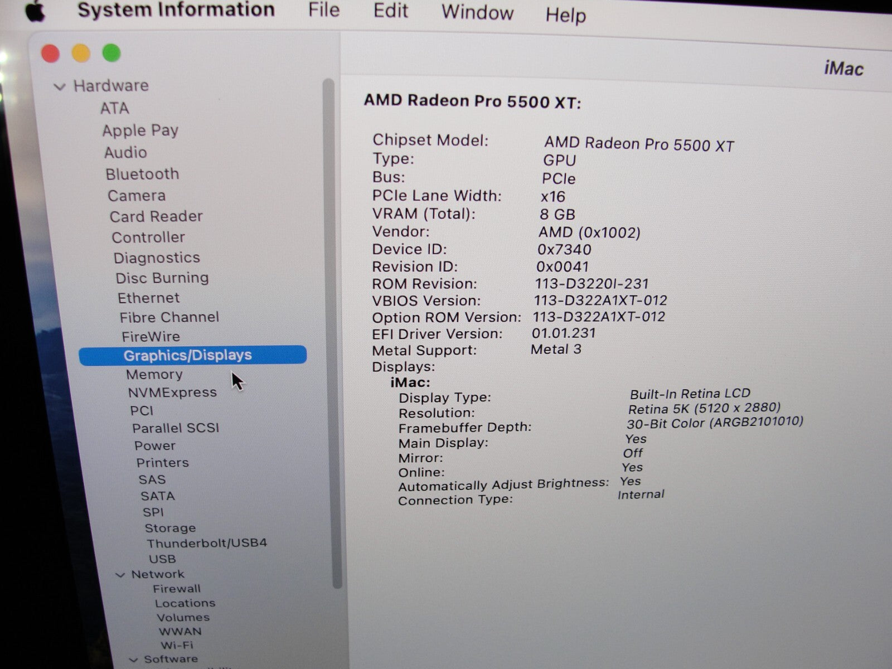Select the AMD Radeon Pro 5500 XT heading

472,101
